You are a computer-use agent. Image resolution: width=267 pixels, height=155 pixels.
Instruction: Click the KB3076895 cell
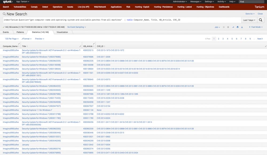88,153
